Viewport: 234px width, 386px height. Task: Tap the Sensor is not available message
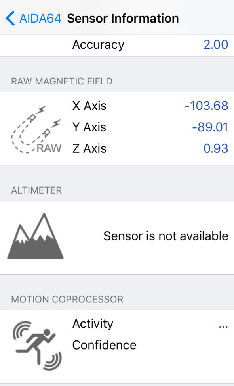click(166, 236)
